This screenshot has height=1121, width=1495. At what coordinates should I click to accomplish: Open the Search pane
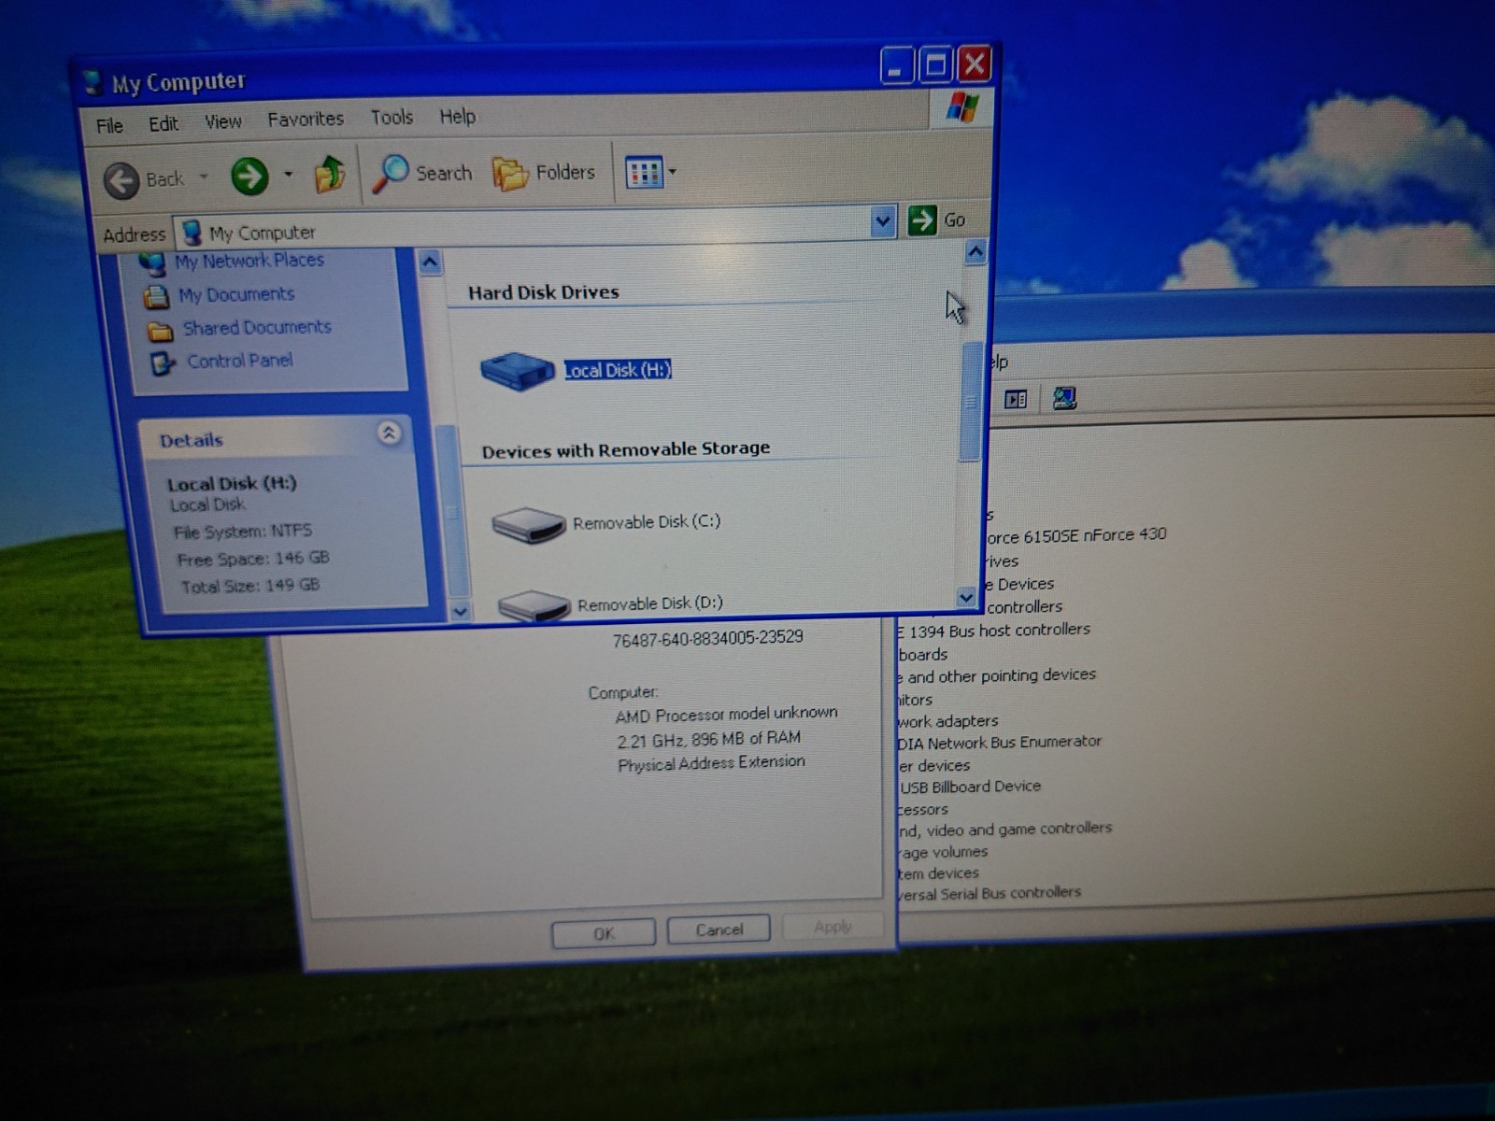click(x=423, y=173)
